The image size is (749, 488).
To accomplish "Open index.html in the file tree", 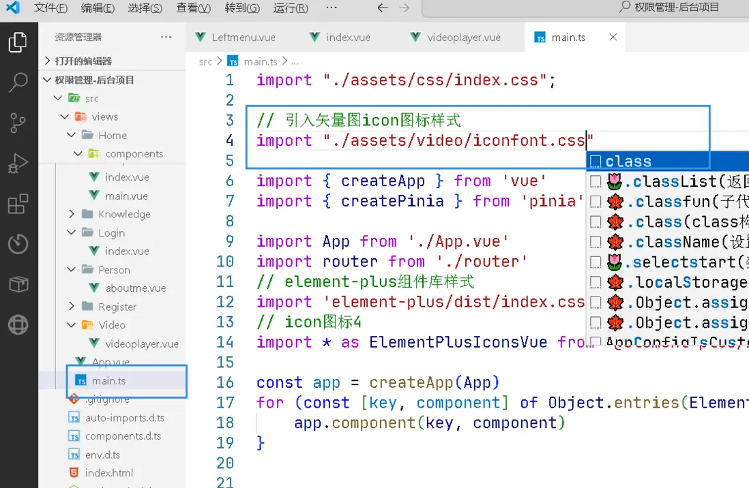I will (x=108, y=473).
